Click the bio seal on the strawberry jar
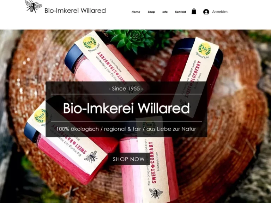Image resolution: width=271 pixels, height=203 pixels. click(x=90, y=43)
